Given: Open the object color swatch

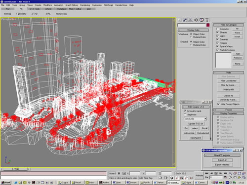Looking at the screenshot, I should click(208, 25).
